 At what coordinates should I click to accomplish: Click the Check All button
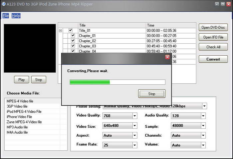[x=213, y=47]
